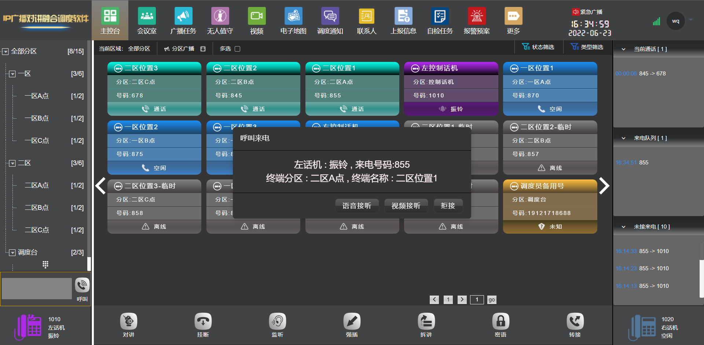This screenshot has width=704, height=345.
Task: Click the 挂断 hang up icon
Action: tap(203, 321)
